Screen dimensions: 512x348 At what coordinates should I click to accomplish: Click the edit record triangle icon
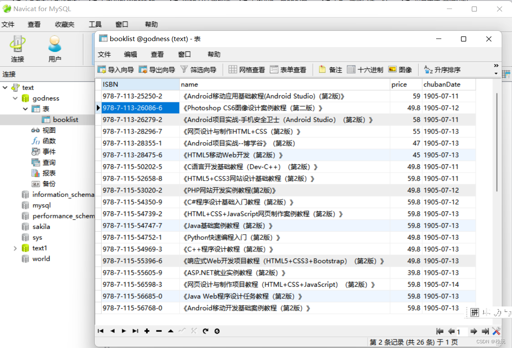click(x=171, y=331)
